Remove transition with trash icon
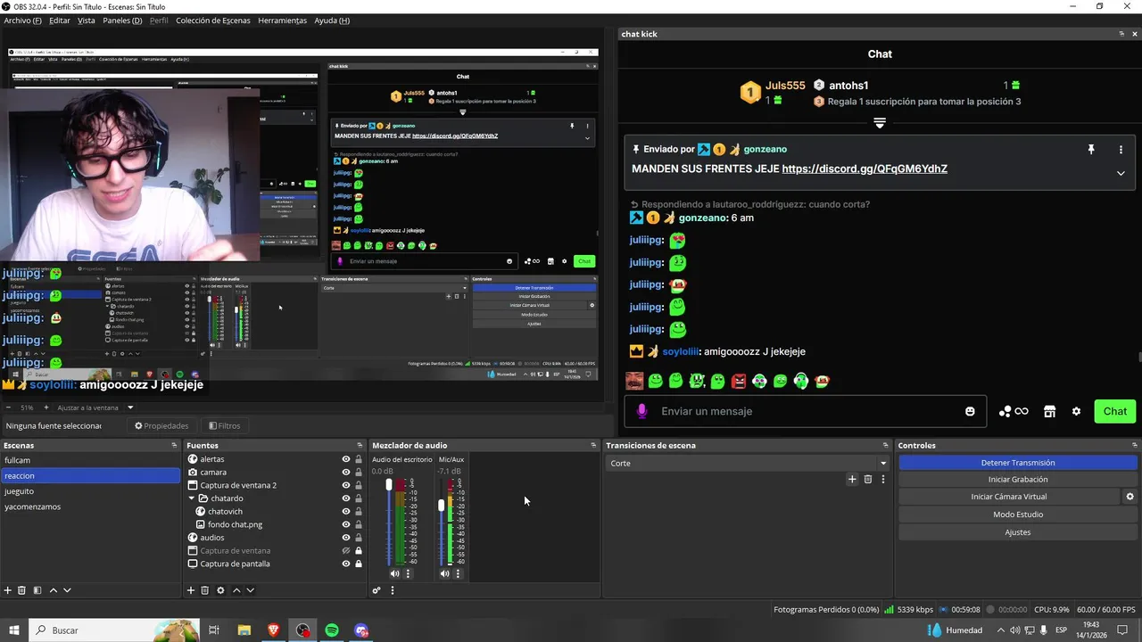The height and width of the screenshot is (642, 1142). (867, 479)
